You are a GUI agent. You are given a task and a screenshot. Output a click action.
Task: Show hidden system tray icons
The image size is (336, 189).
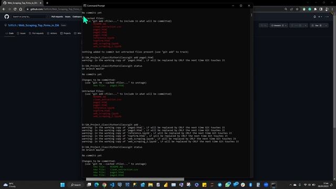pyautogui.click(x=290, y=185)
